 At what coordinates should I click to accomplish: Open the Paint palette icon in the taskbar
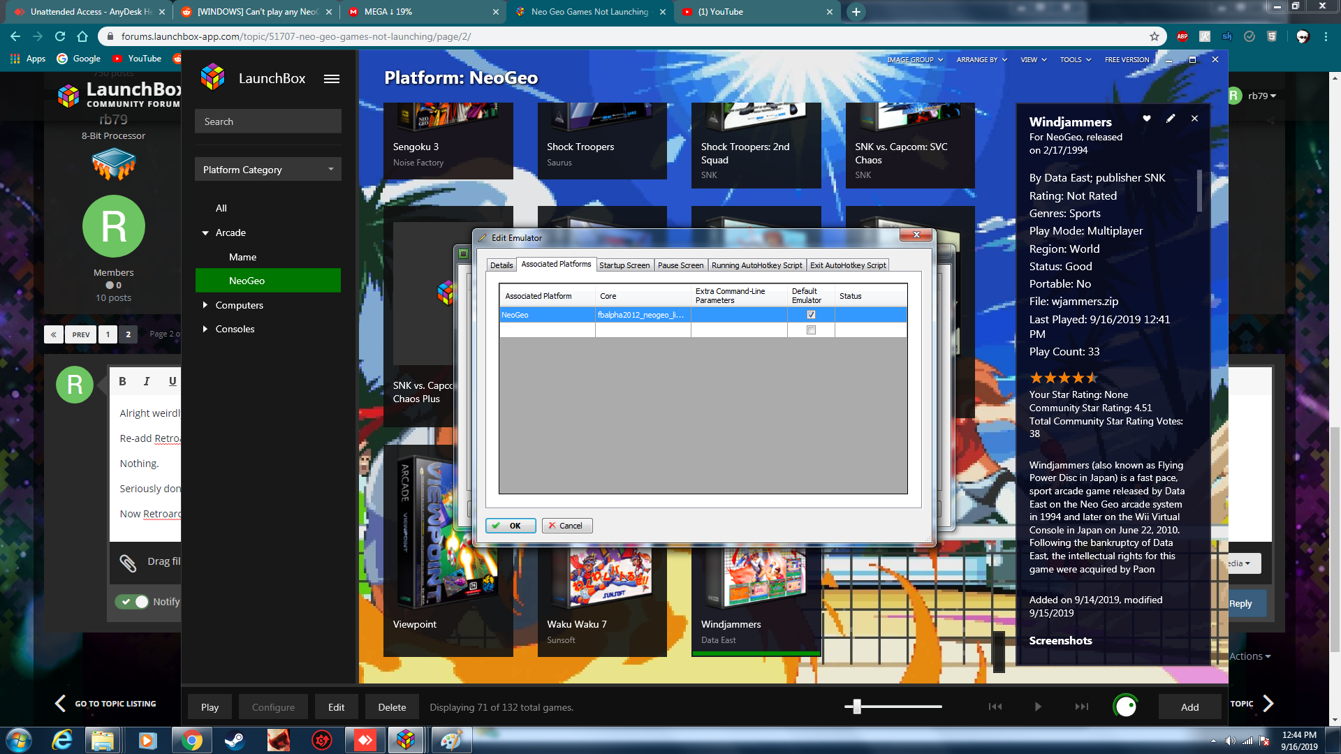pos(450,740)
